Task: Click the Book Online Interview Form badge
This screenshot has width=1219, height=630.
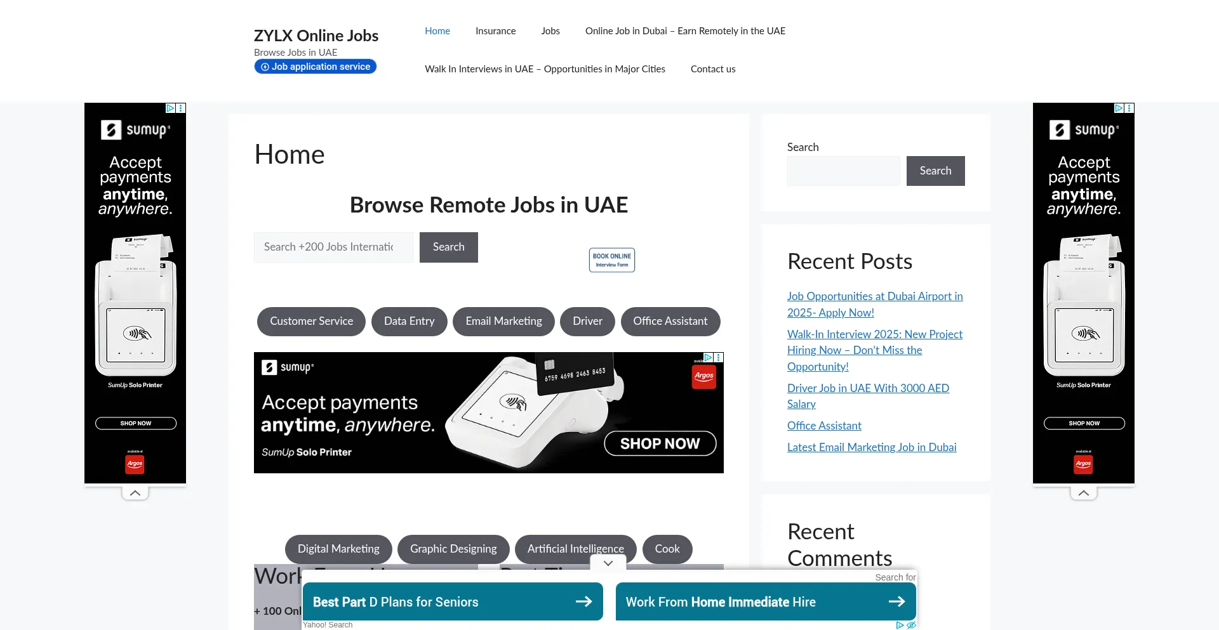Action: [x=611, y=260]
